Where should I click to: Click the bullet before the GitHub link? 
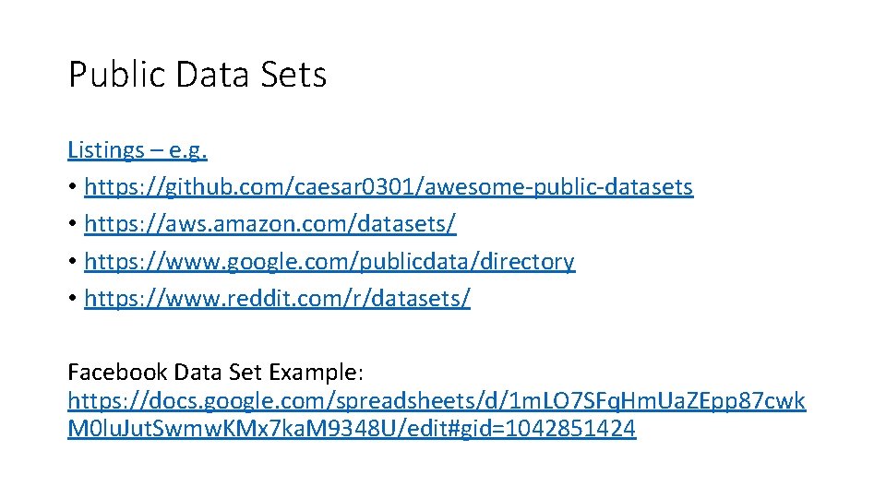[x=72, y=188]
